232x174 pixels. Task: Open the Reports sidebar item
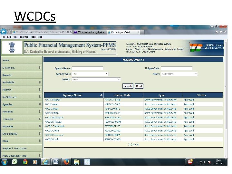coord(22,75)
